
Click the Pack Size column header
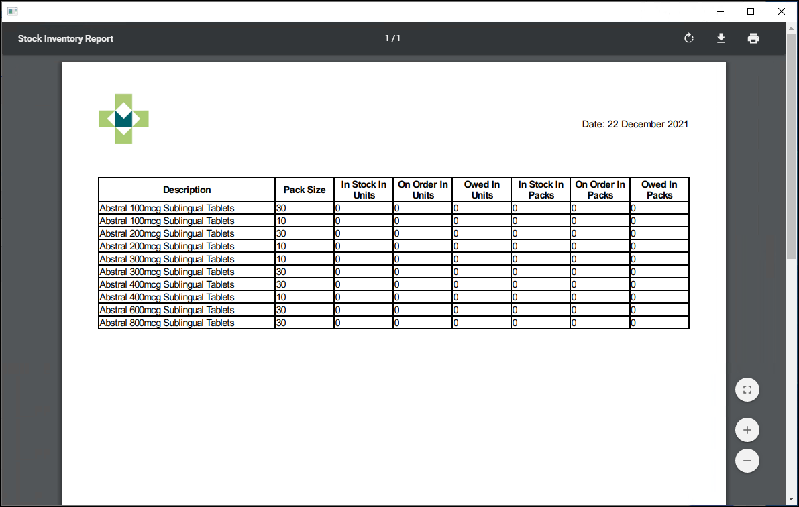[x=304, y=190]
